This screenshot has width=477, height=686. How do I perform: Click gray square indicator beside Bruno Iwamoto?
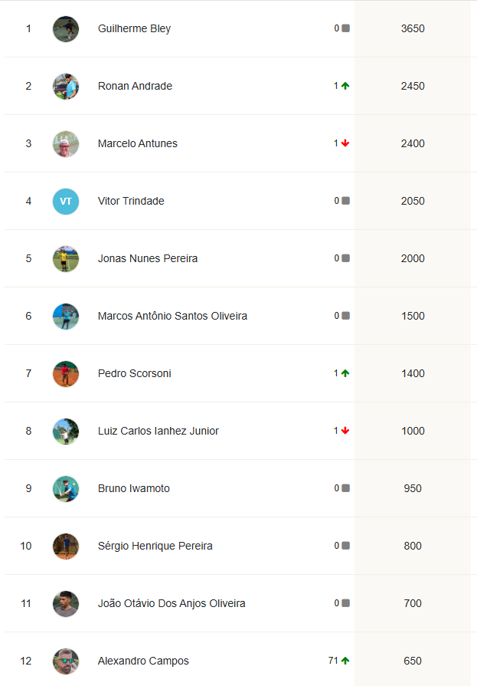[345, 489]
